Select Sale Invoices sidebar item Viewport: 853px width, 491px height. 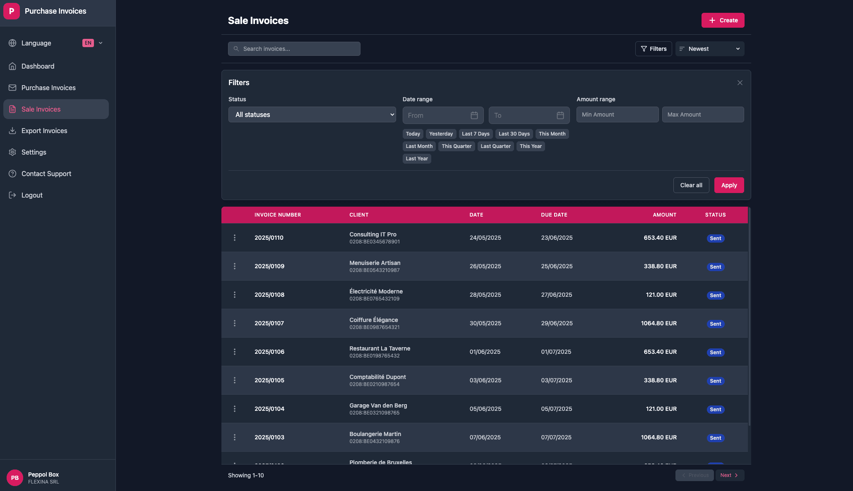pos(56,109)
